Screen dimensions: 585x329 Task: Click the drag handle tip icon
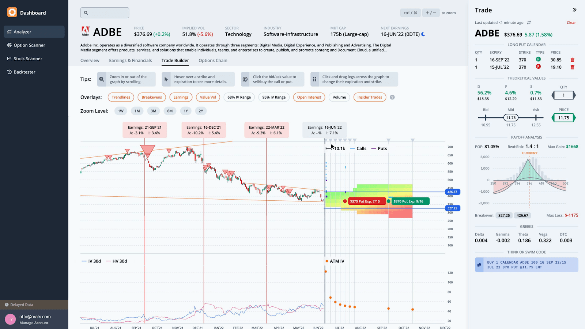(314, 79)
